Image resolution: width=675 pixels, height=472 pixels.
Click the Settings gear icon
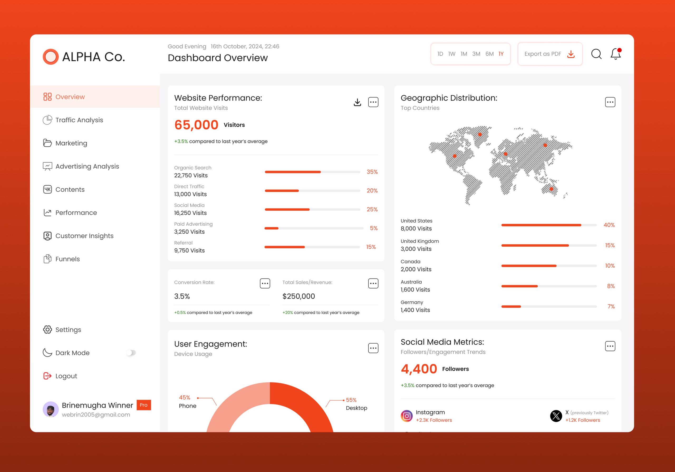pyautogui.click(x=47, y=329)
